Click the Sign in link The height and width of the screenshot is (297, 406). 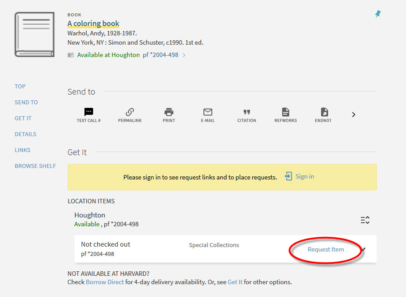click(305, 176)
